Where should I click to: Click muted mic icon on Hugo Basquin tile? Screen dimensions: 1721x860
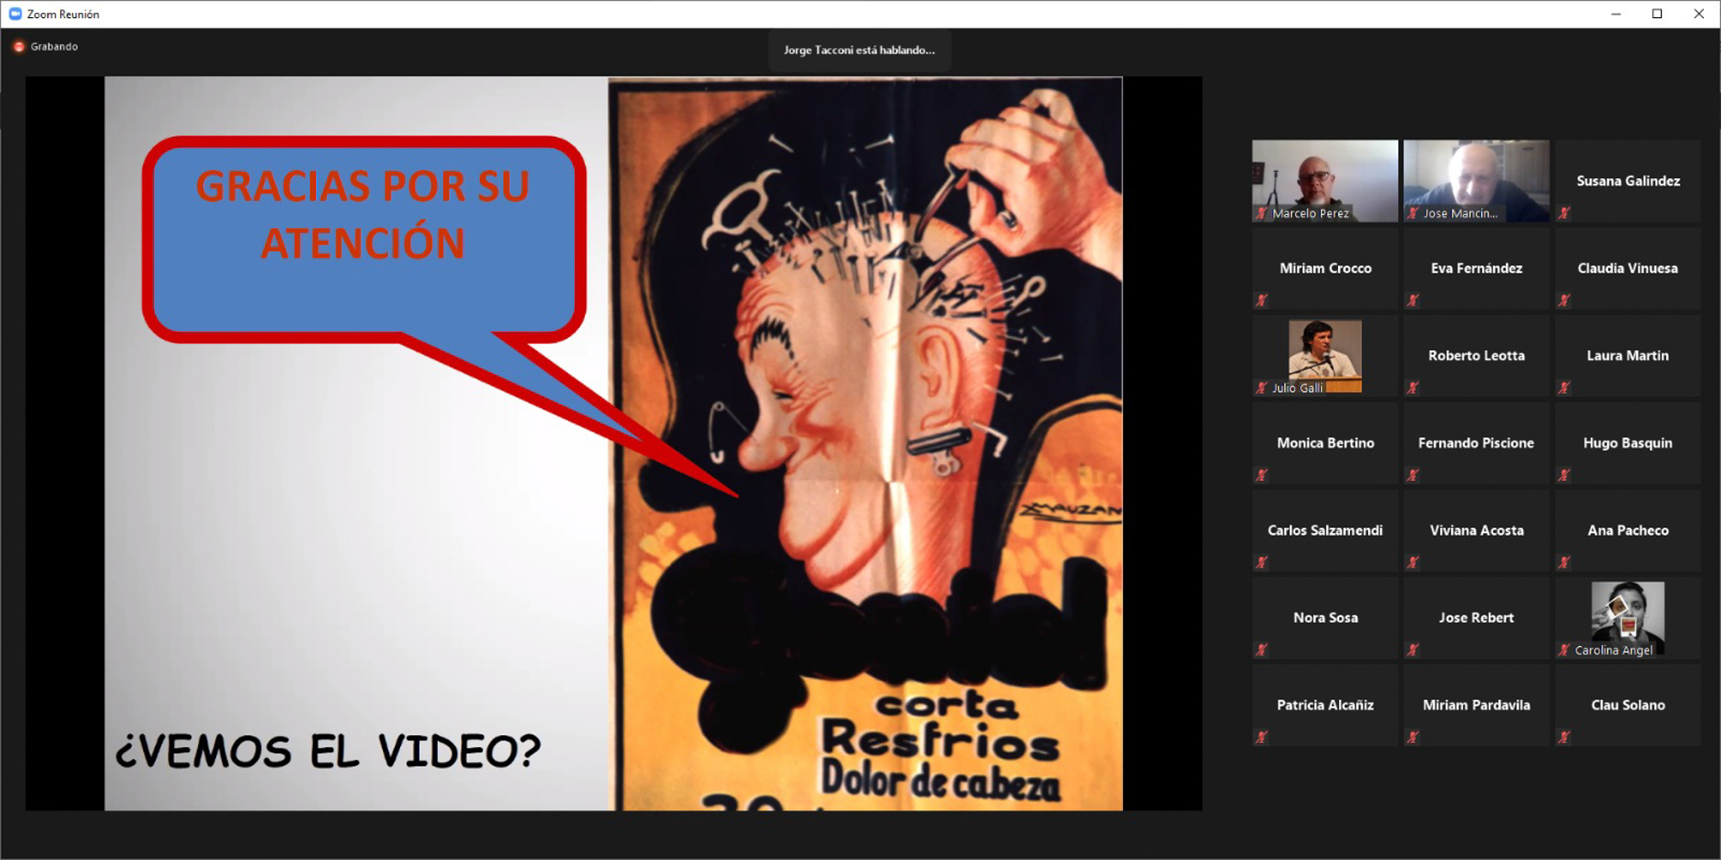coord(1564,475)
